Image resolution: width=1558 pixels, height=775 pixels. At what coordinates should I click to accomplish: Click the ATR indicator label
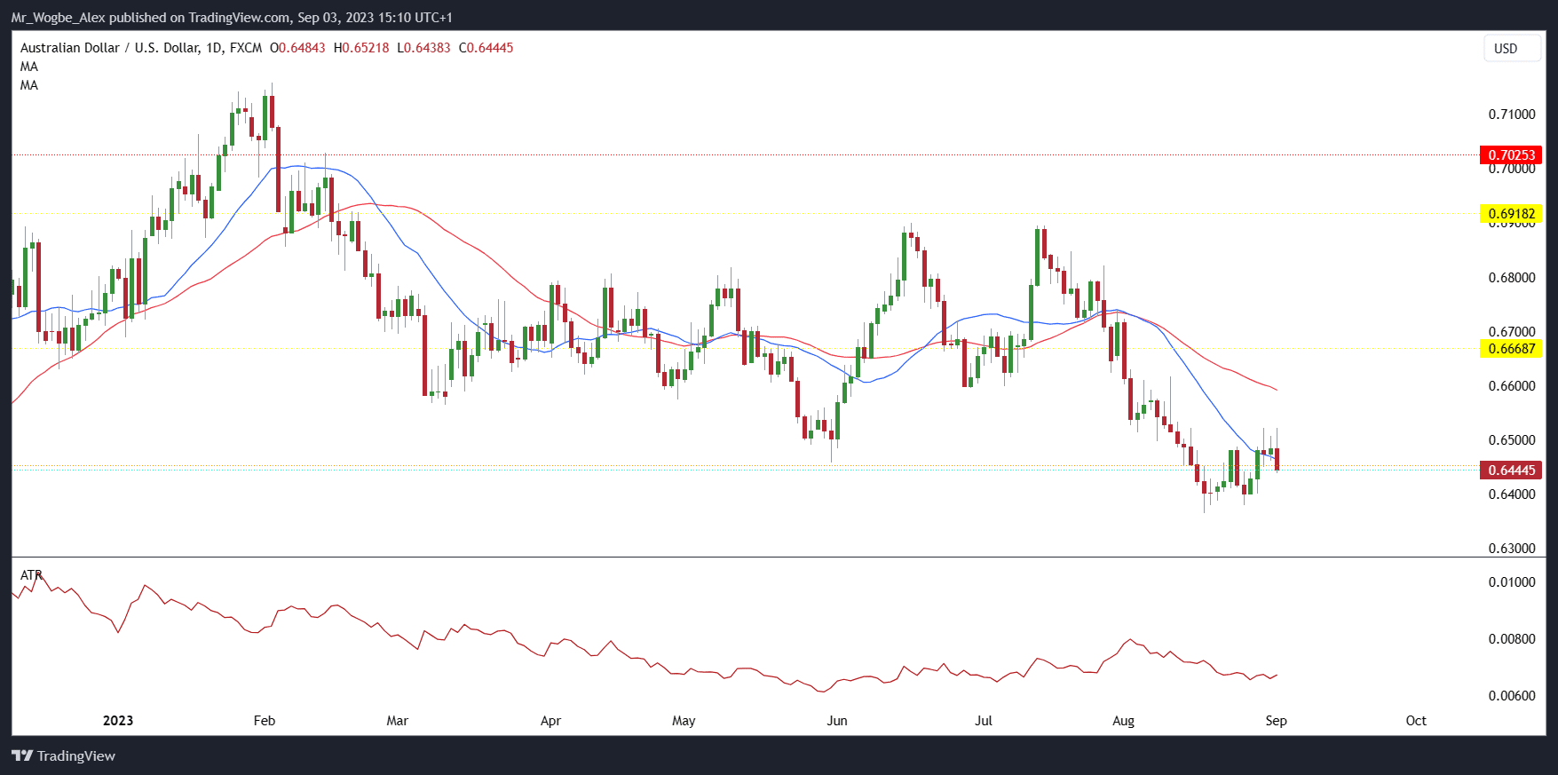click(32, 575)
